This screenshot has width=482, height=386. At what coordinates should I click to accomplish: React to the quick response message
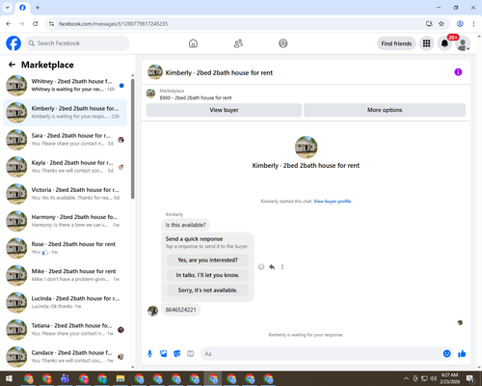(x=261, y=266)
